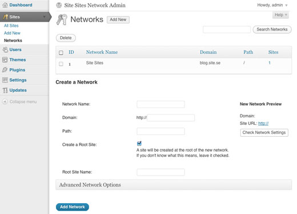Click the Dashboard home icon
The image size is (297, 214).
coord(5,5)
